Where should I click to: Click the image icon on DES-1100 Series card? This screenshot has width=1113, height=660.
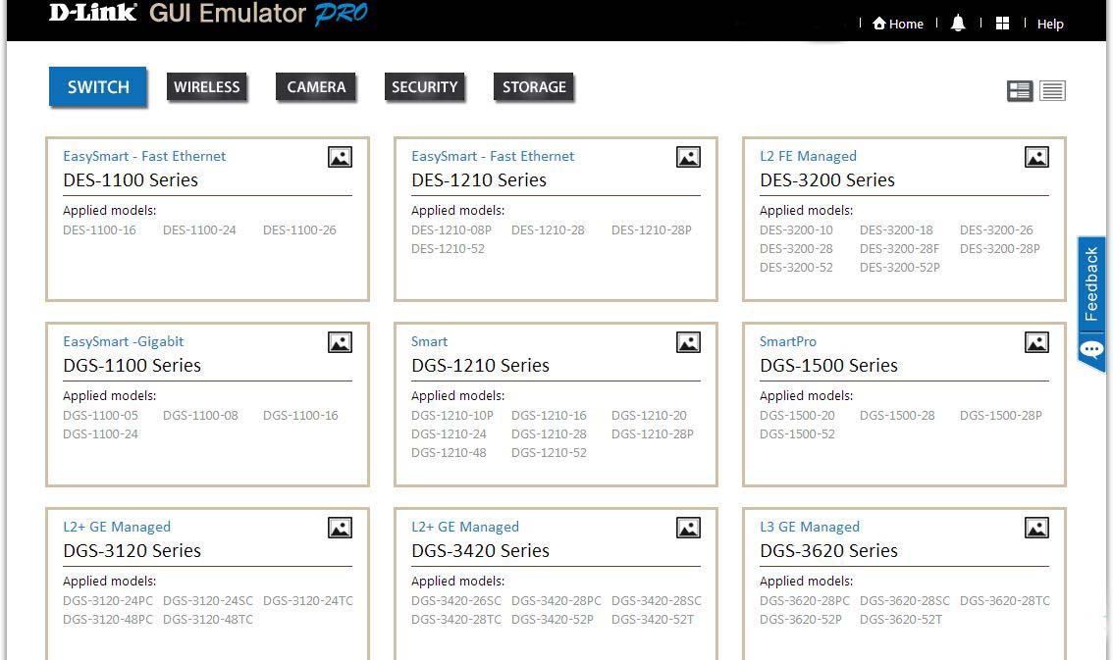point(340,157)
